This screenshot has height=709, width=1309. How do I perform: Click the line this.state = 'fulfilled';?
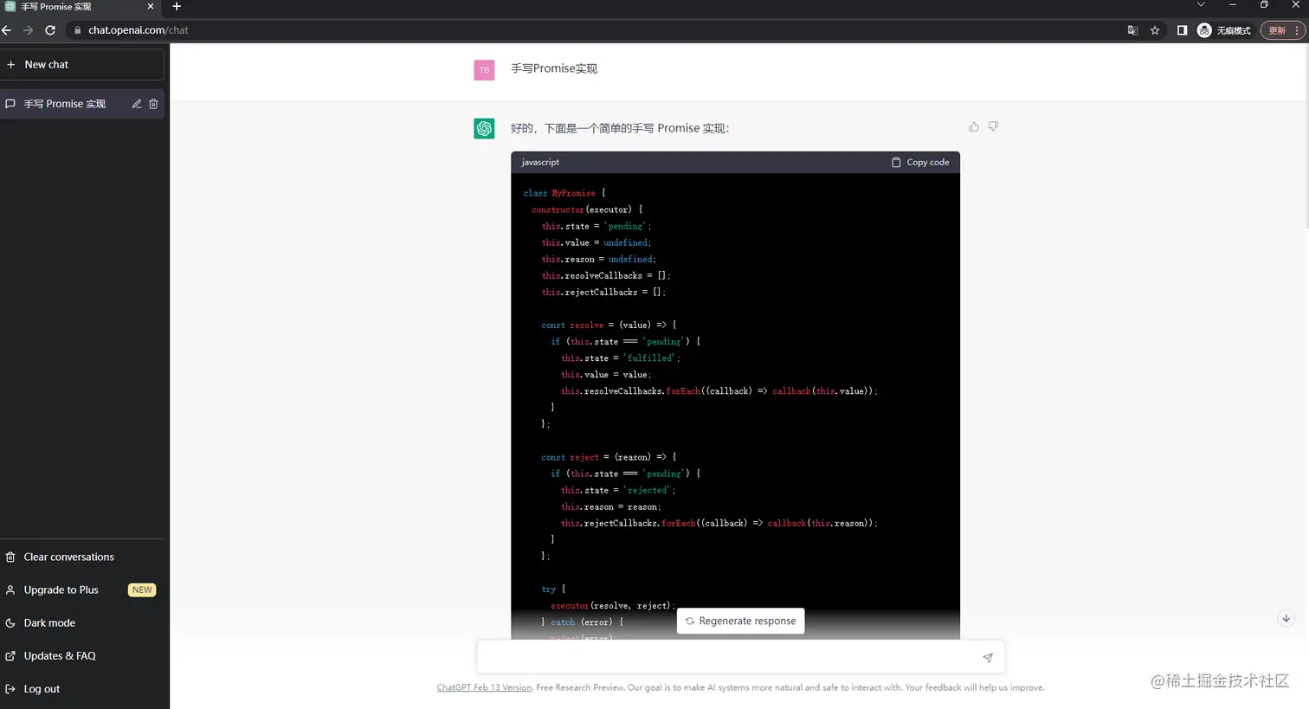pos(621,358)
